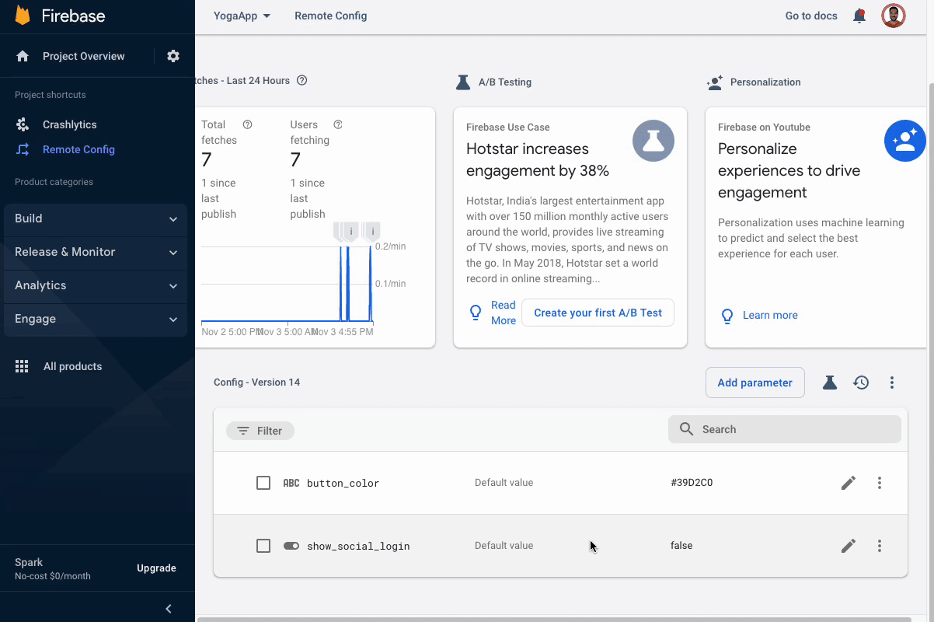Open project settings gear icon

click(173, 56)
